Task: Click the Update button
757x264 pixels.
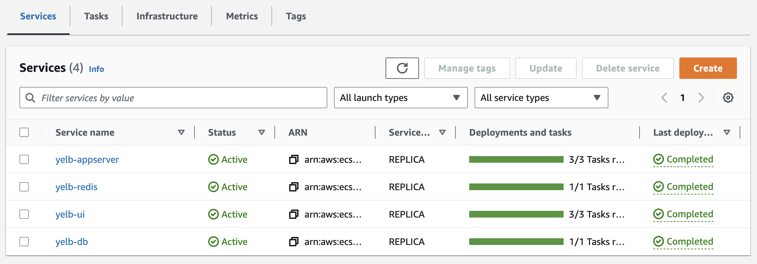Action: [x=546, y=68]
